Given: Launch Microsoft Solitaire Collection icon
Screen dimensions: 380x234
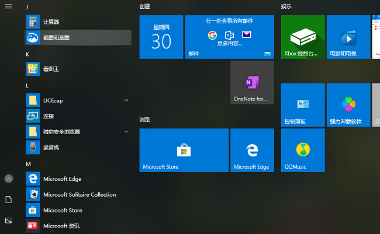Looking at the screenshot, I should (33, 194).
